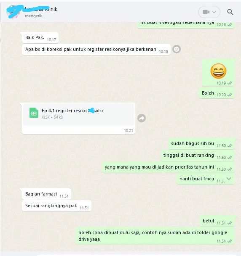This screenshot has height=256, width=241.
Task: Select the large grinning emoji message
Action: (218, 73)
